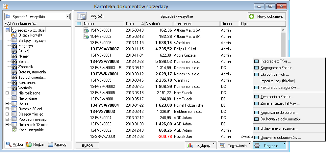Click the binoculars icon beside Wartość...
Viewport: 327px width, 153px height.
(14, 88)
